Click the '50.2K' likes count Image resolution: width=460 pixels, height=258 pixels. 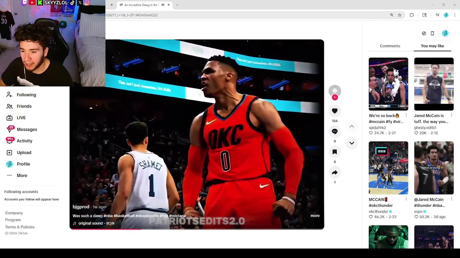click(x=425, y=217)
